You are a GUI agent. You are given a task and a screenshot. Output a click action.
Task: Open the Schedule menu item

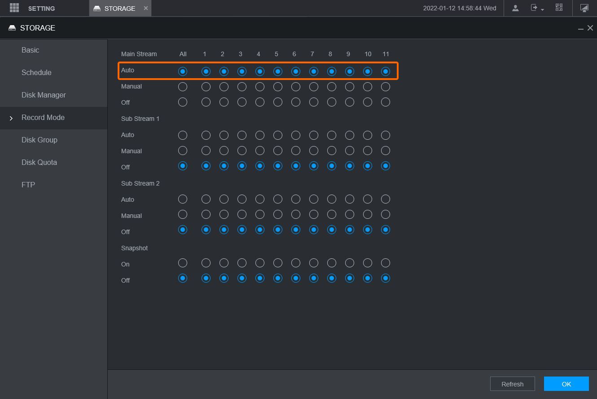[36, 72]
